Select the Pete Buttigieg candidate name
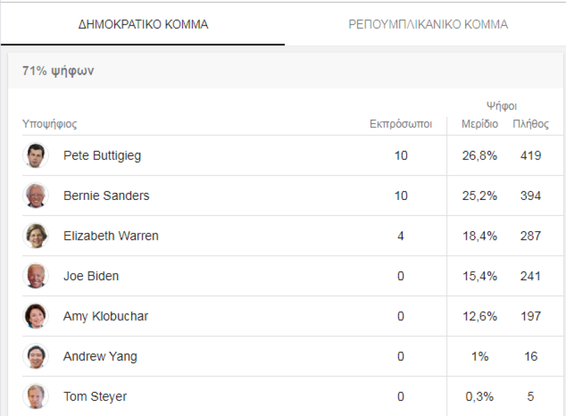566x416 pixels. pos(102,156)
